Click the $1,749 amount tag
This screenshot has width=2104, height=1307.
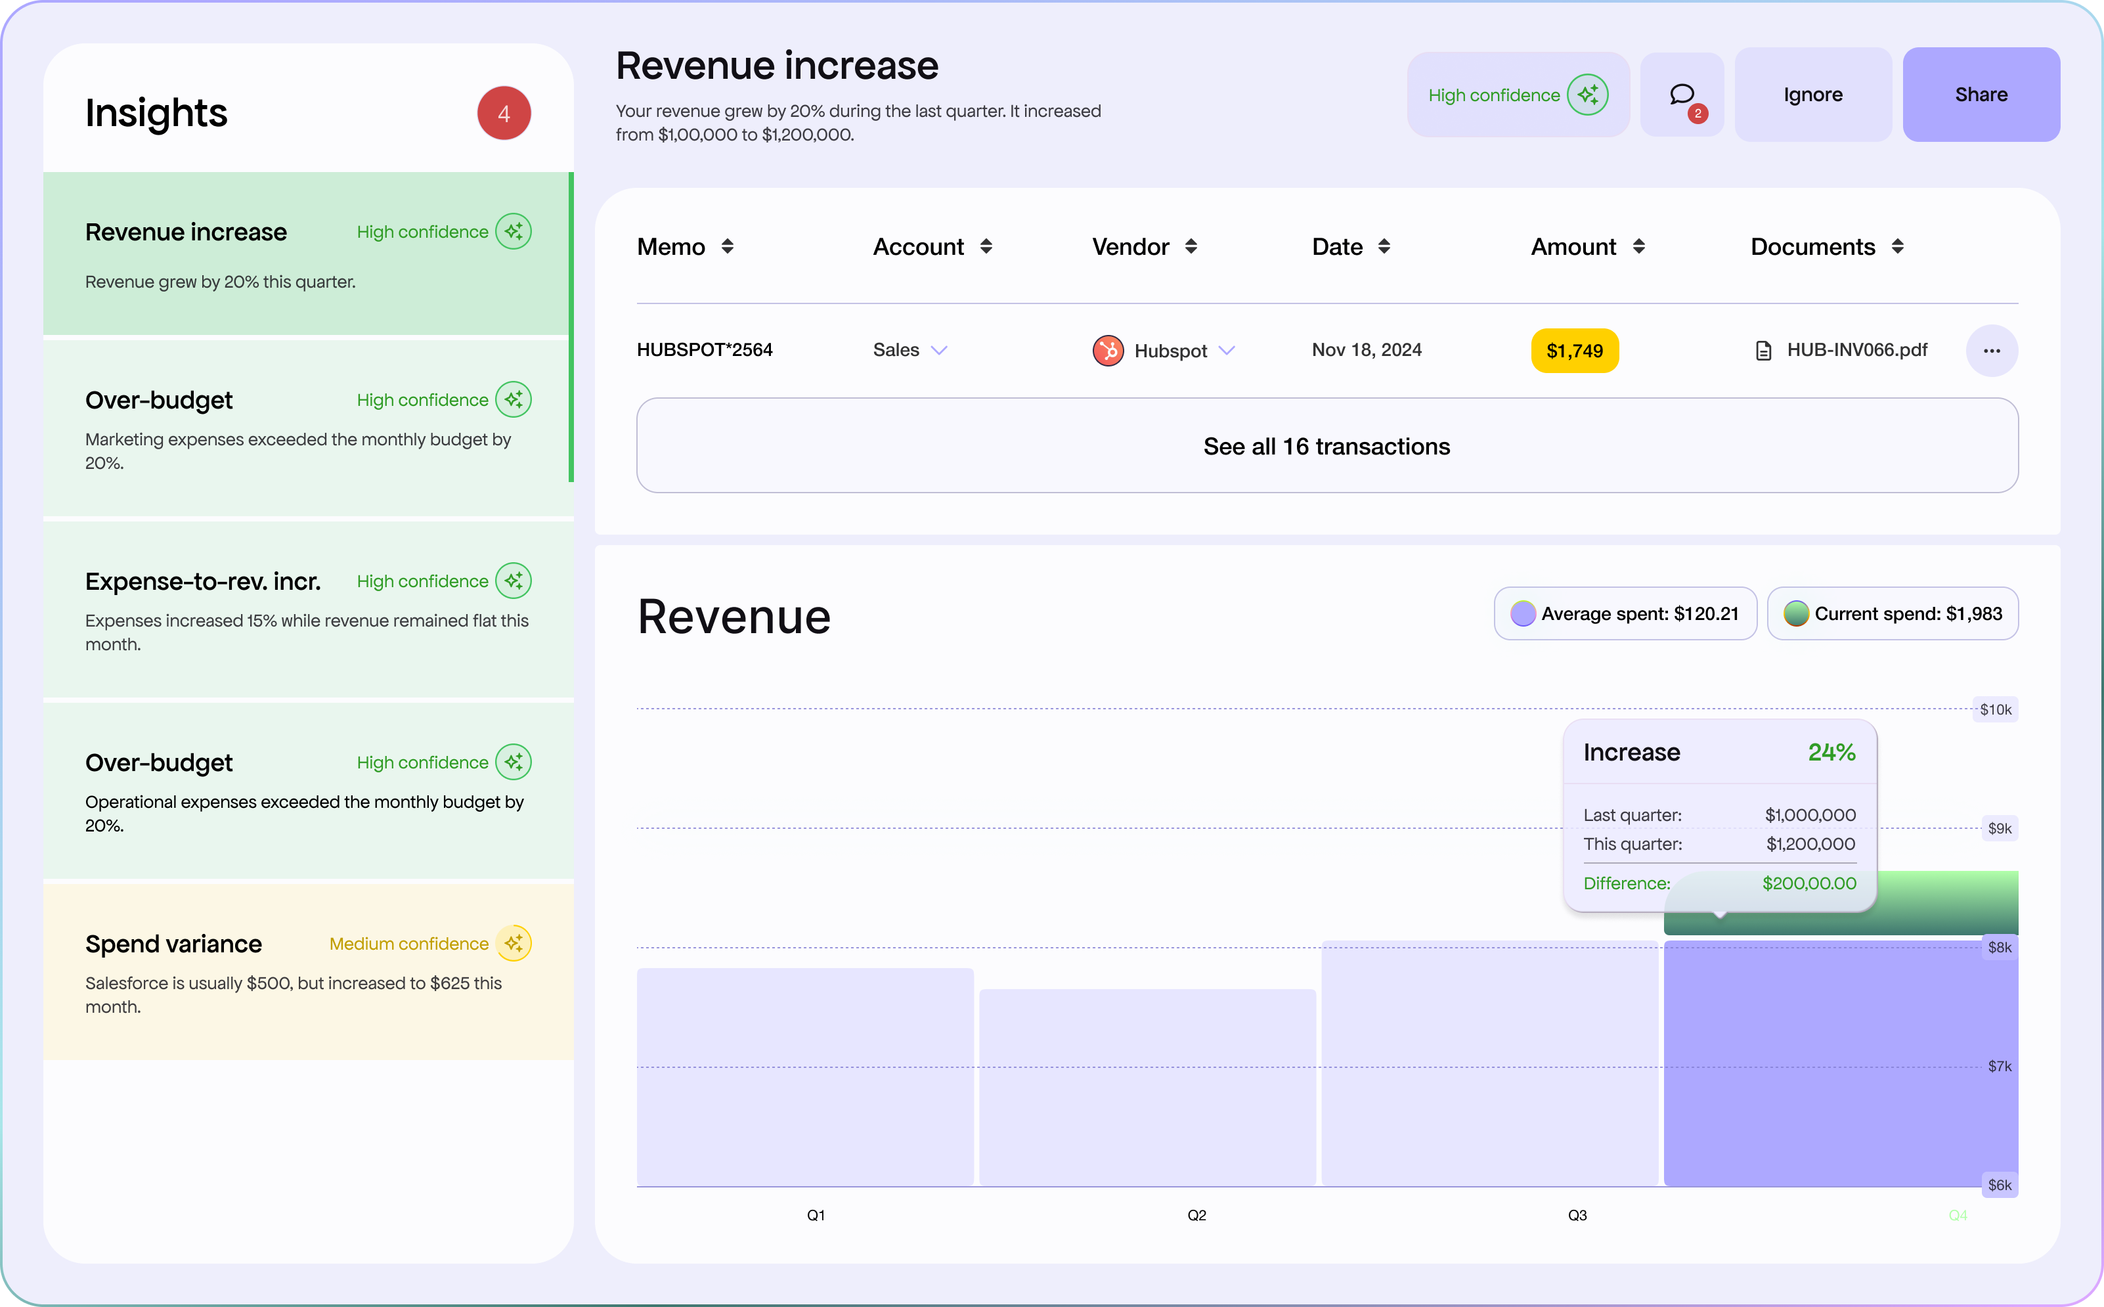pos(1574,350)
